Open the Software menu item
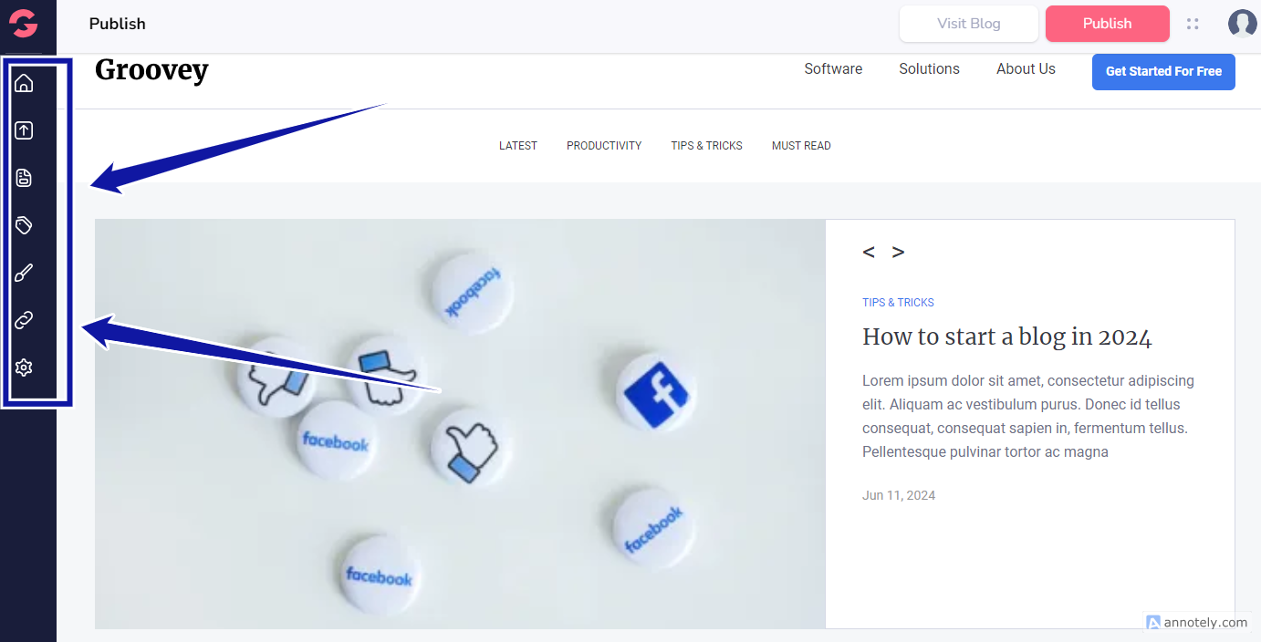This screenshot has height=642, width=1261. pyautogui.click(x=833, y=69)
